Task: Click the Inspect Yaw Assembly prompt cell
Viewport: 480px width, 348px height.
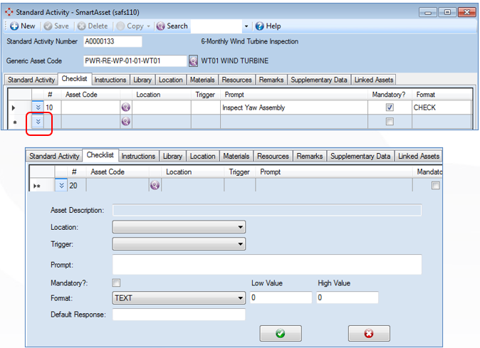Action: (294, 107)
